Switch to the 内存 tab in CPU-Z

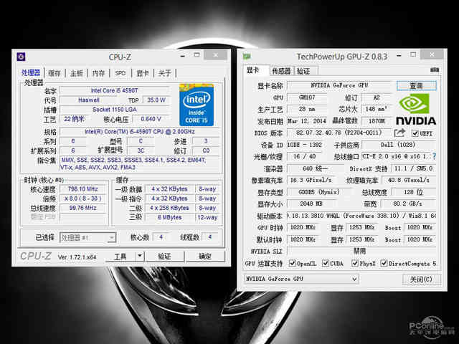[x=98, y=72]
